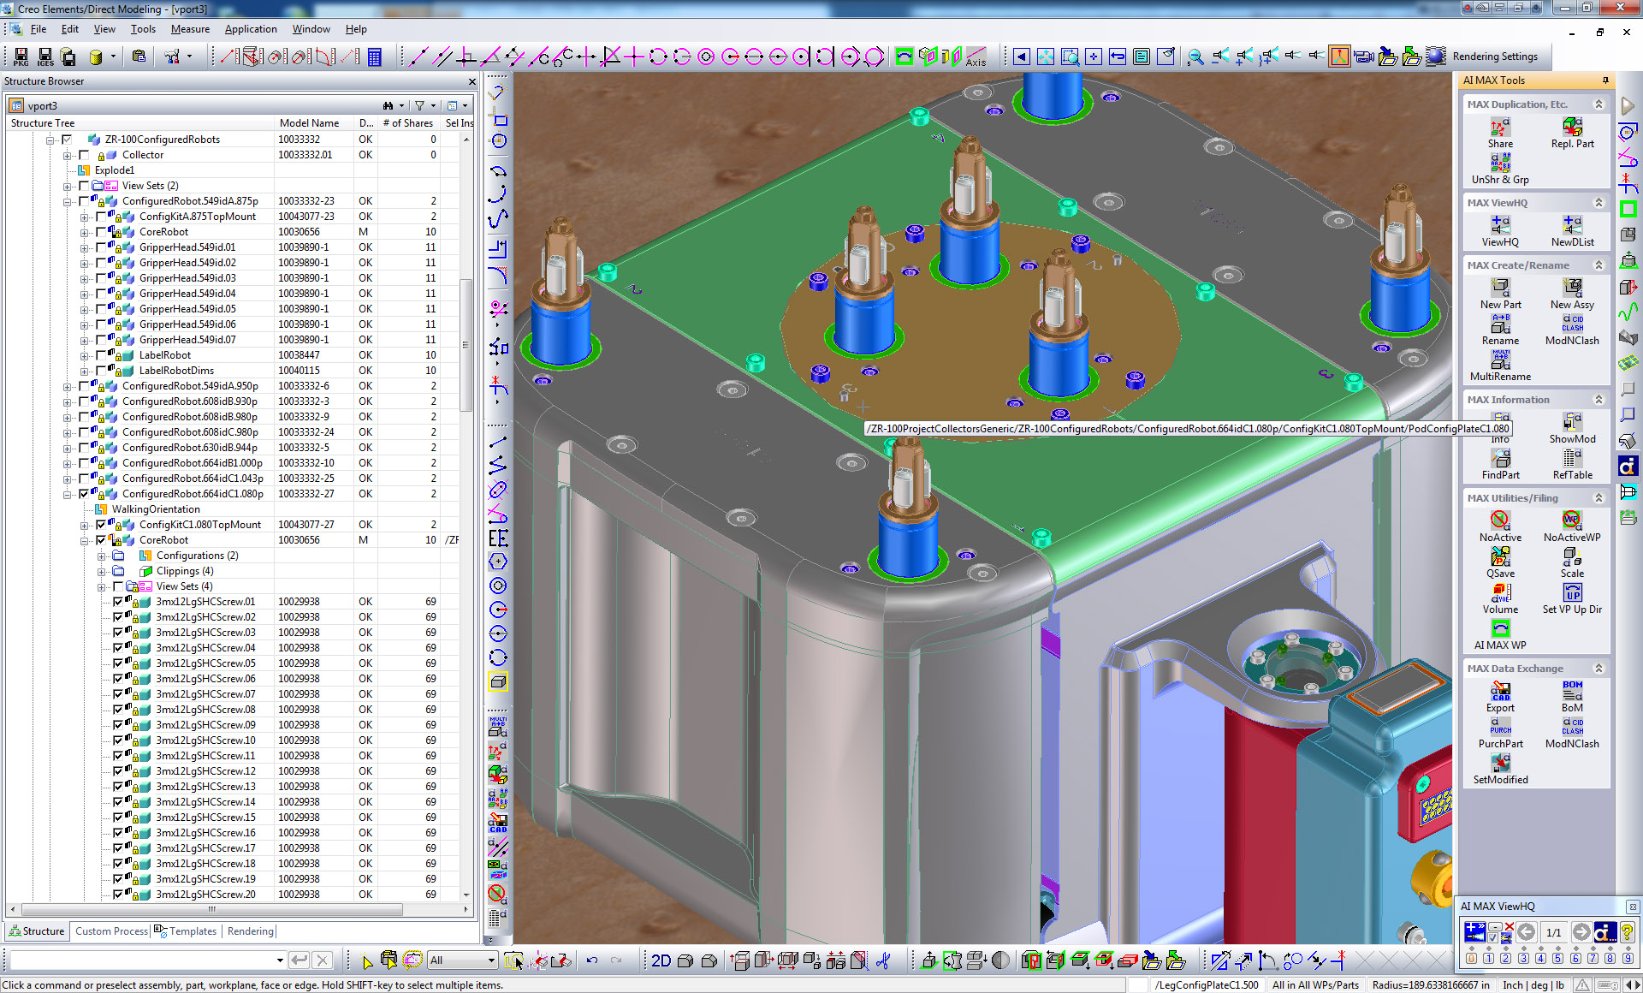Image resolution: width=1643 pixels, height=993 pixels.
Task: Click the Repl. Part icon
Action: [1572, 128]
